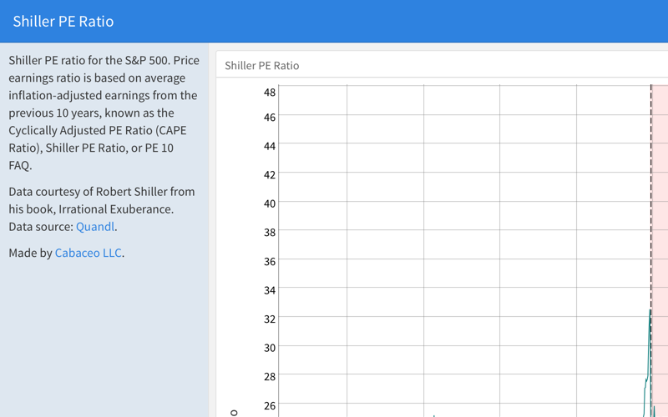Click the 'Made by' text in sidebar

30,253
